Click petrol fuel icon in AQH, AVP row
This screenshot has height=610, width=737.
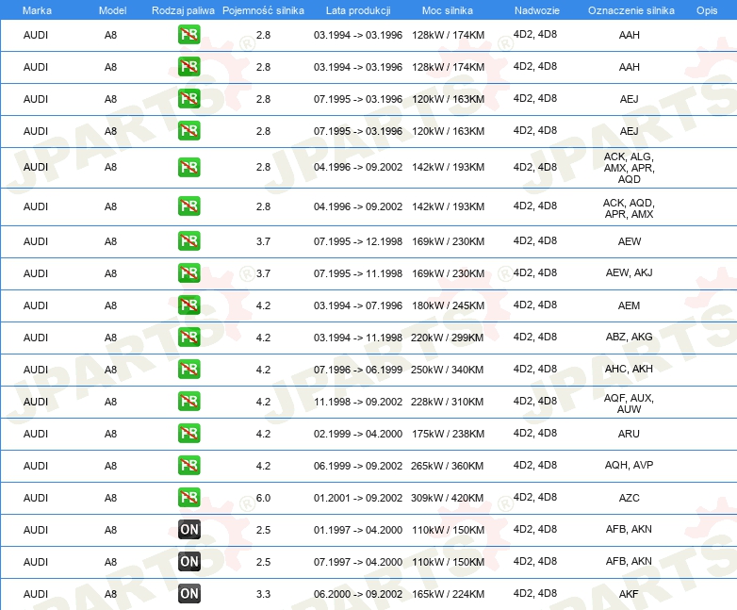(x=188, y=465)
